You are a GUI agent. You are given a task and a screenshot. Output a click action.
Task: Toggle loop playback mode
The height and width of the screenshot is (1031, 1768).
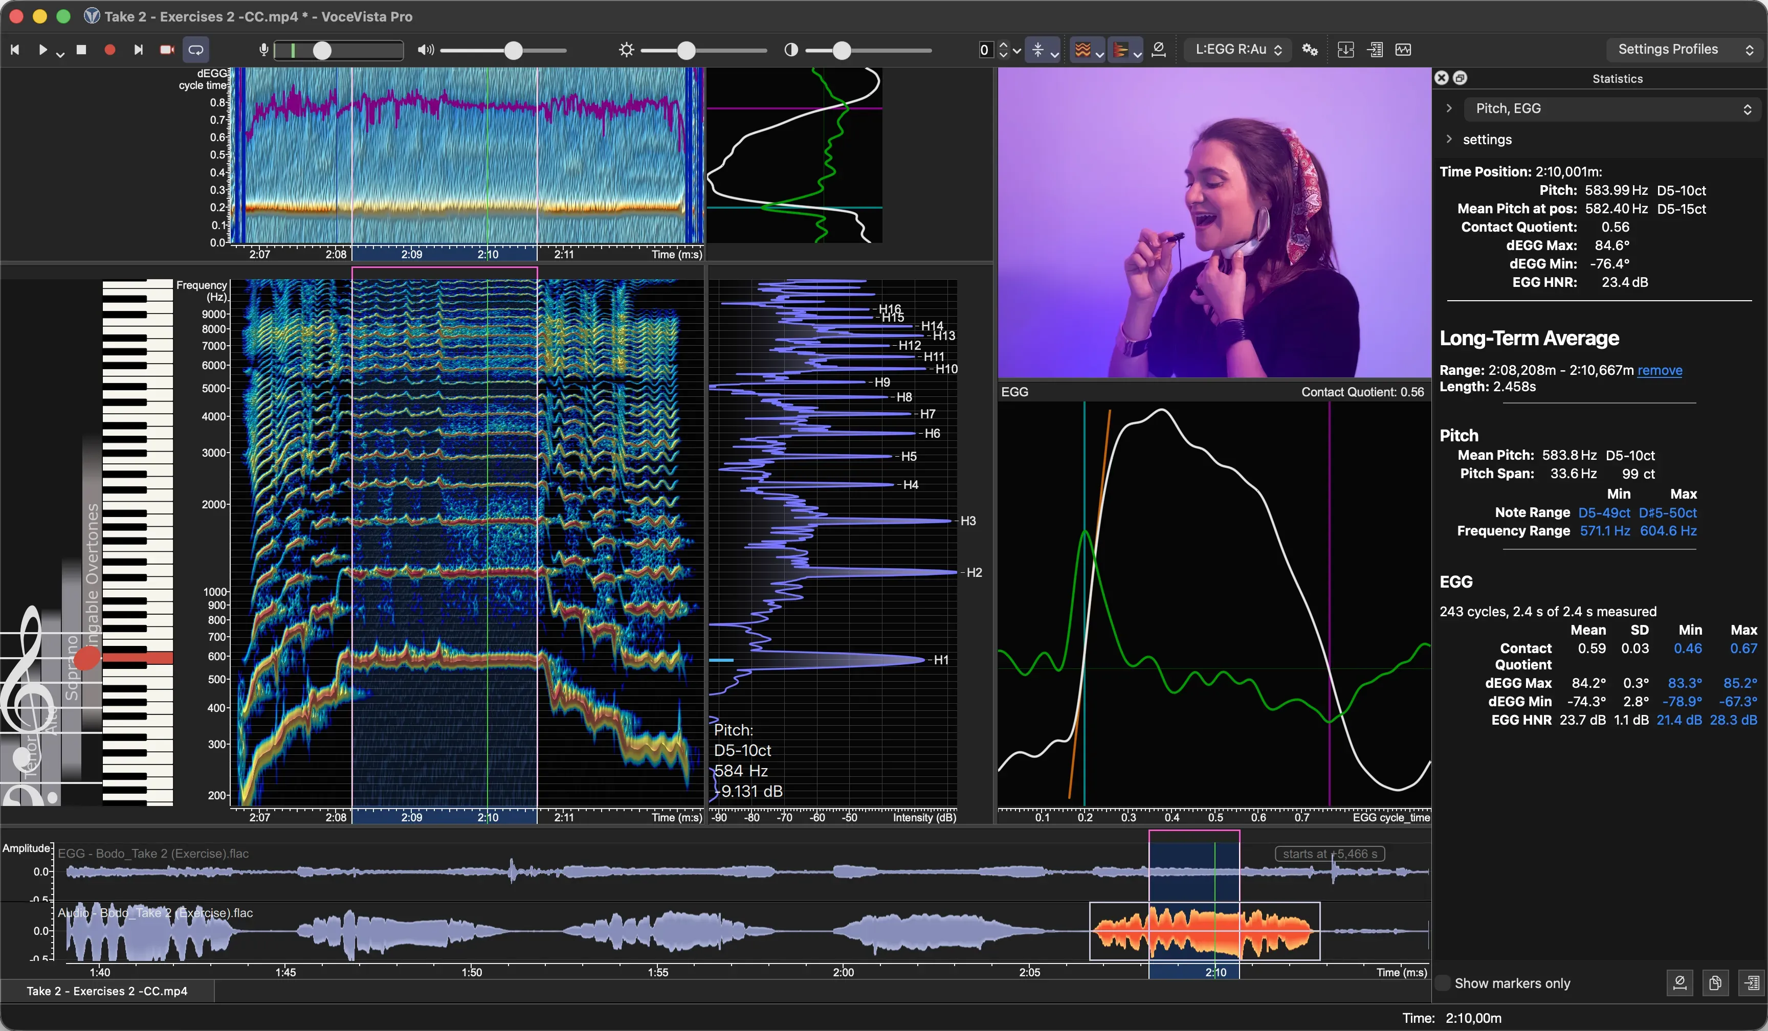tap(196, 50)
